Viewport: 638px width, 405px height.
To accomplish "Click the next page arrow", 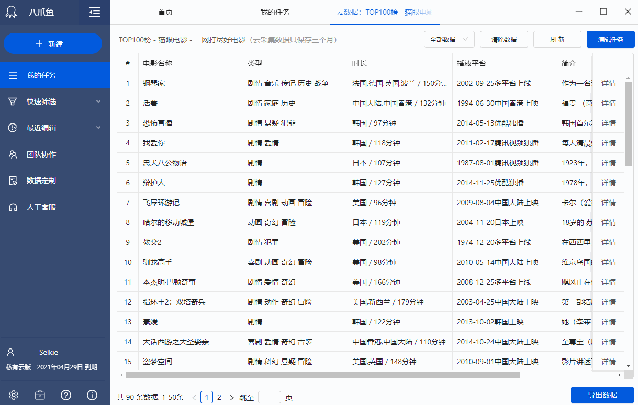I will point(232,397).
